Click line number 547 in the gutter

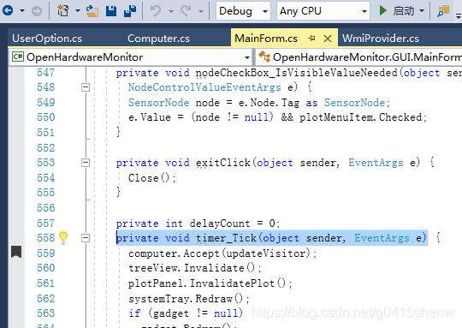click(x=46, y=73)
